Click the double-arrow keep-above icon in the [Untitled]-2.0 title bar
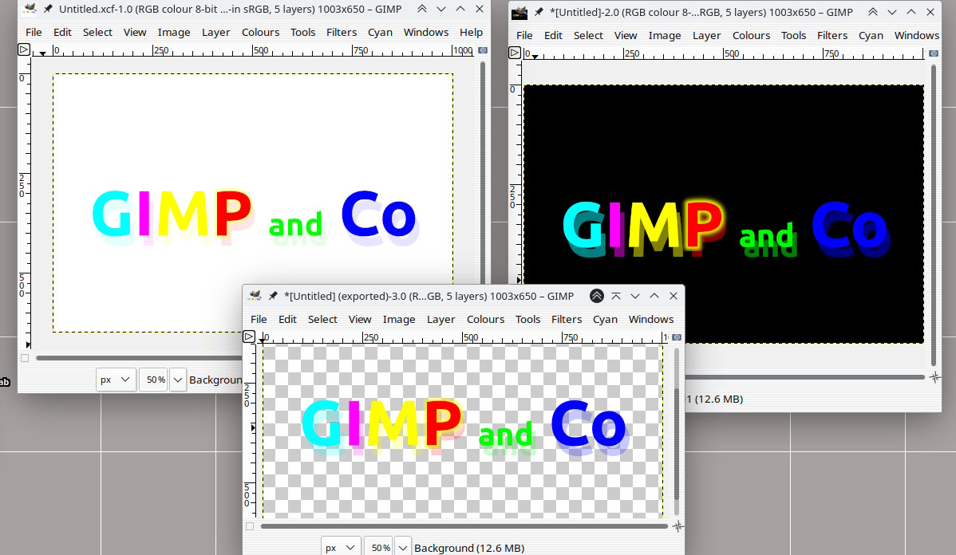This screenshot has height=555, width=956. pos(872,12)
